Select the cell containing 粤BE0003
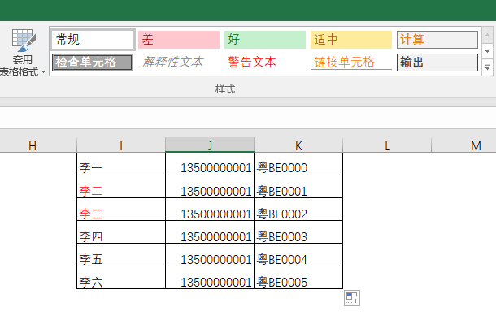This screenshot has width=496, height=320. point(298,231)
